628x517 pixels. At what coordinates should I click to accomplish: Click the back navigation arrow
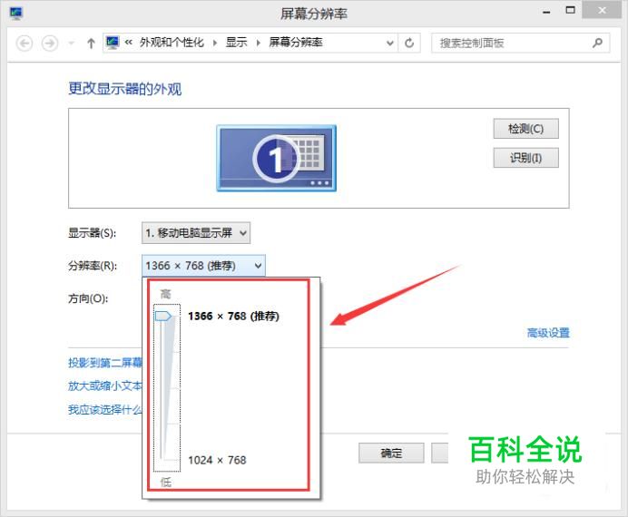point(25,43)
